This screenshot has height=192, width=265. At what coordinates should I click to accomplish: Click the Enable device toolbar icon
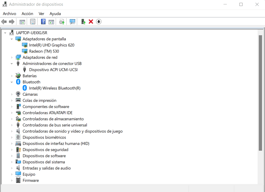pos(83,22)
